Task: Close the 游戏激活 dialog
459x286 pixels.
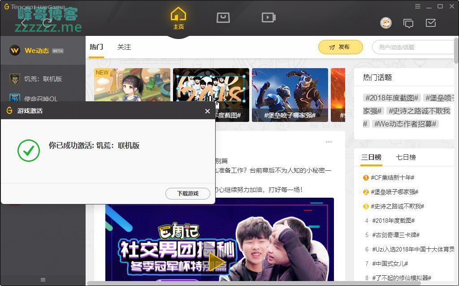Action: 208,111
